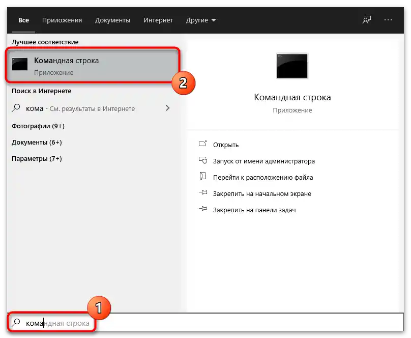Click search box magnifier icon

(16, 323)
